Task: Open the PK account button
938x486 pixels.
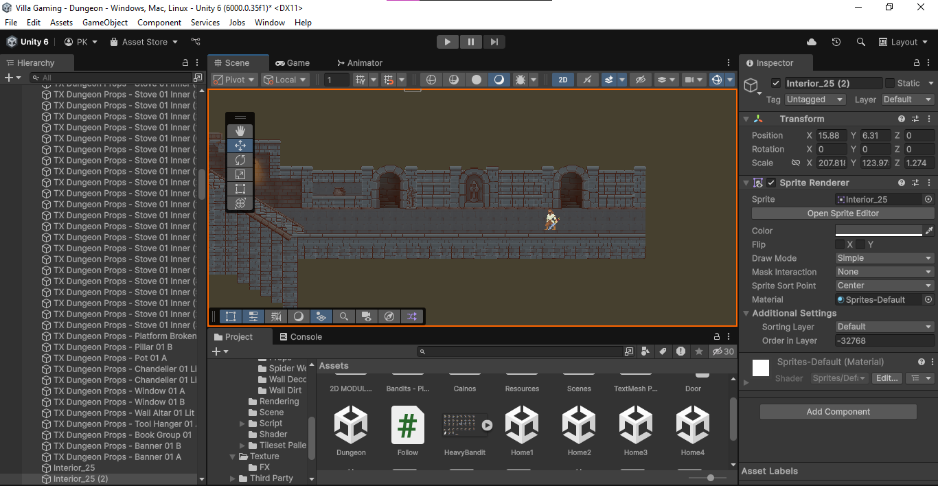Action: [81, 42]
